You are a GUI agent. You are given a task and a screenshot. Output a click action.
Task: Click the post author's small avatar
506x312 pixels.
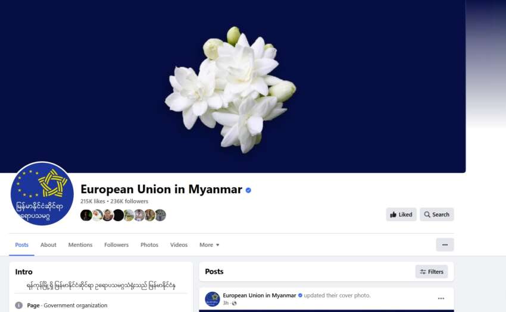[213, 299]
